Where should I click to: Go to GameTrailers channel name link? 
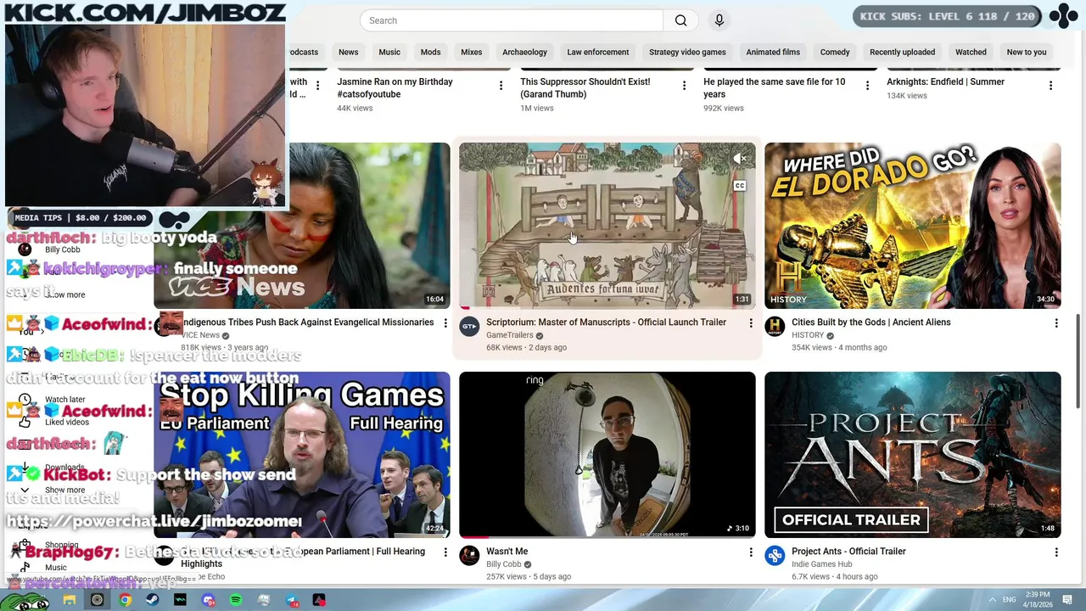pyautogui.click(x=509, y=335)
